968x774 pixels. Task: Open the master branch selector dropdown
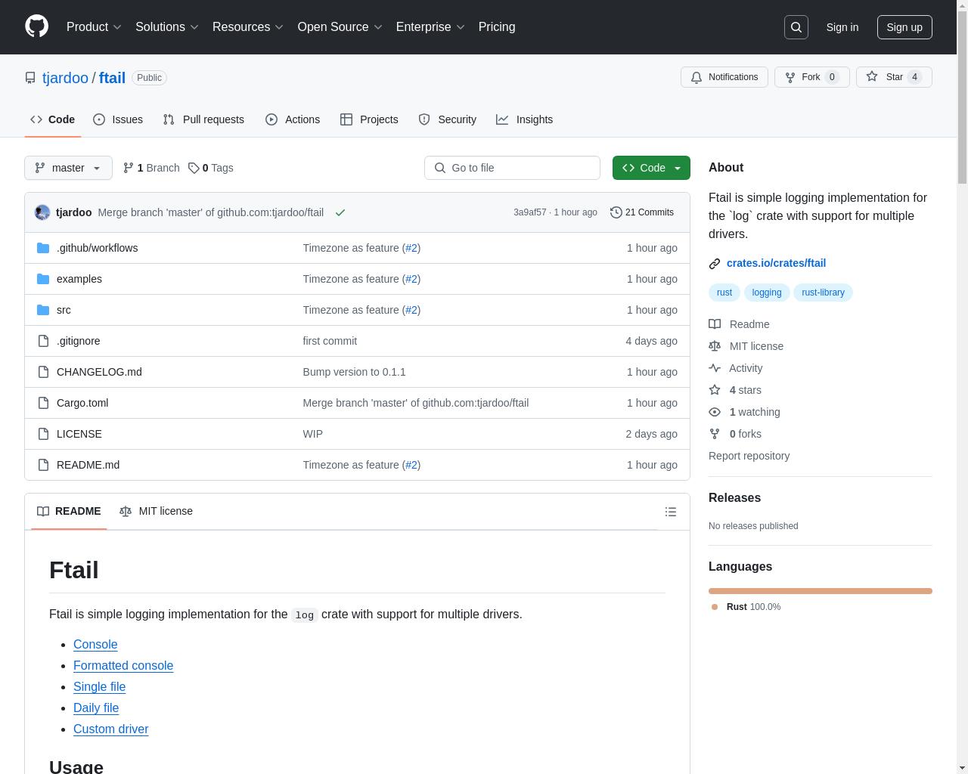pyautogui.click(x=68, y=168)
